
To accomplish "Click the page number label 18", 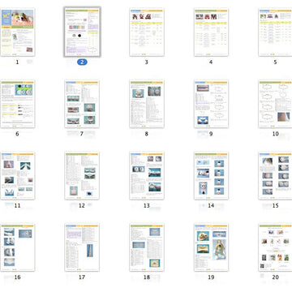I will pyautogui.click(x=147, y=277).
